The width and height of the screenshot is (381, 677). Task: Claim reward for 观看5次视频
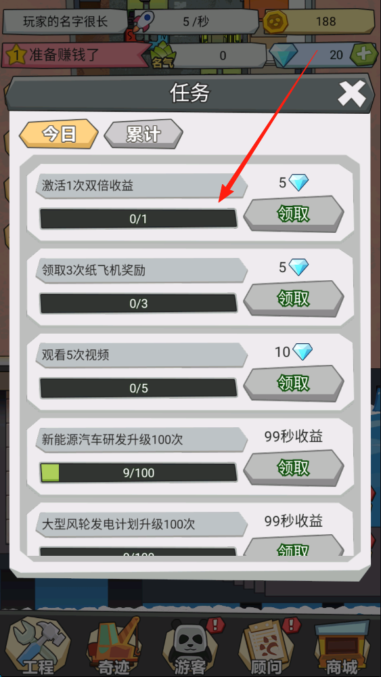pos(294,383)
